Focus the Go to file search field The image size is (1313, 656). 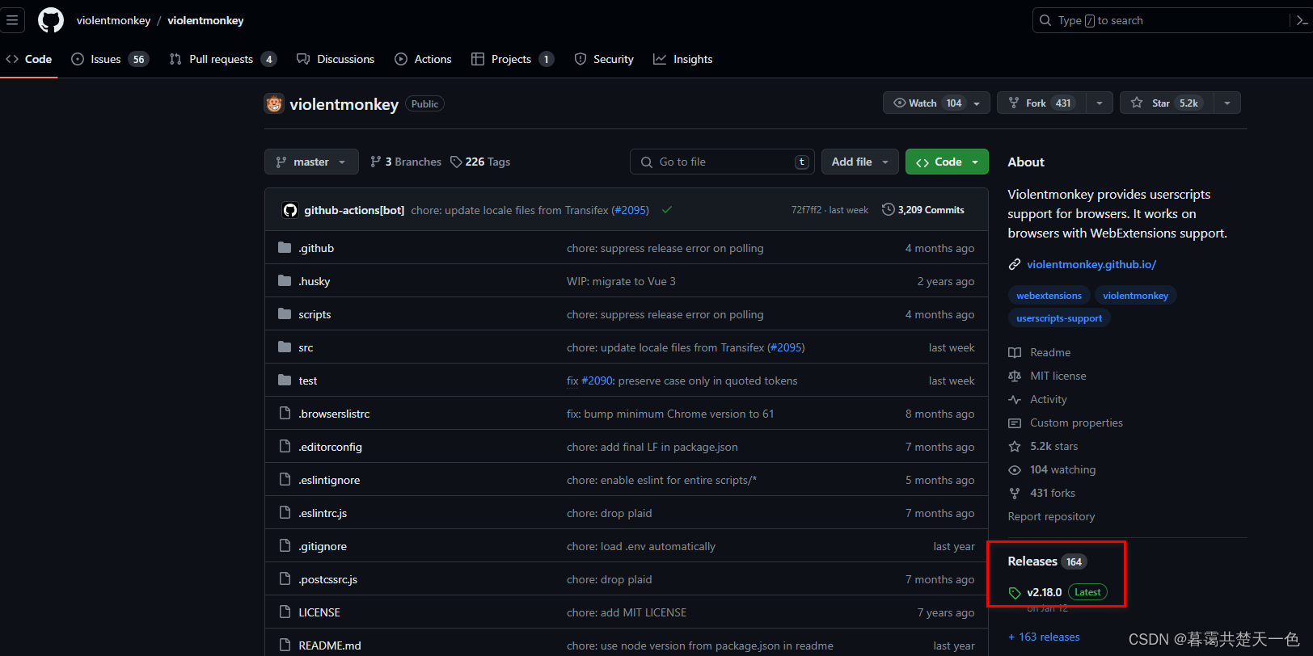[722, 162]
